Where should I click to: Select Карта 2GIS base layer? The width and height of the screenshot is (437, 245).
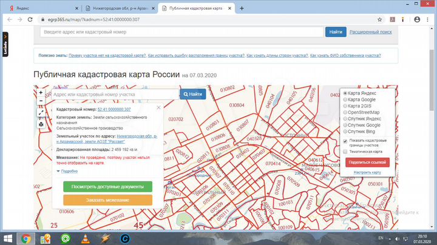point(345,106)
